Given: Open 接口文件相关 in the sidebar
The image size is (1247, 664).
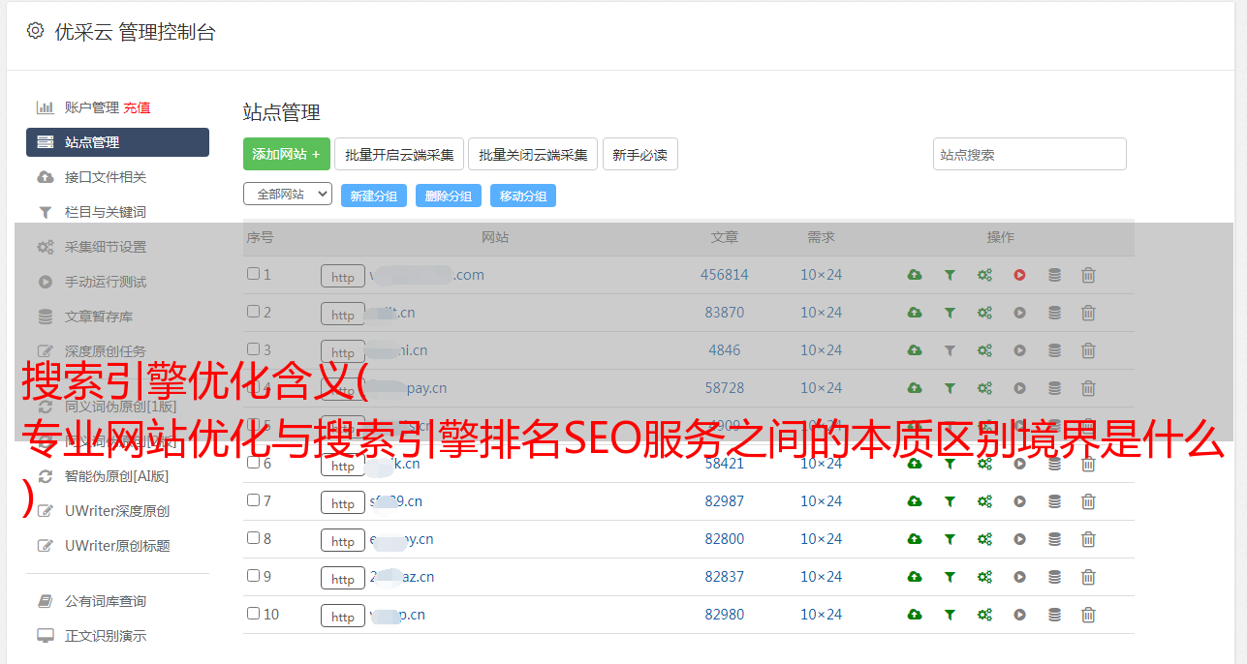Looking at the screenshot, I should (106, 177).
